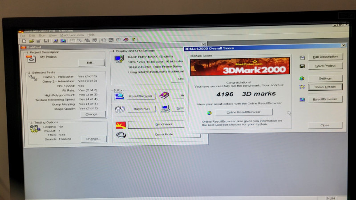
Task: Click the Game 1 - Helicopter test row
Action: [x=70, y=76]
